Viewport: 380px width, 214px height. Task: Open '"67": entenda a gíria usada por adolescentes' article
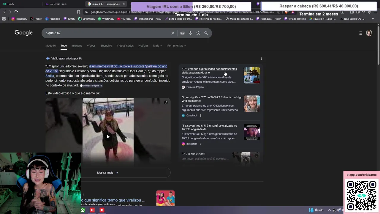(209, 71)
